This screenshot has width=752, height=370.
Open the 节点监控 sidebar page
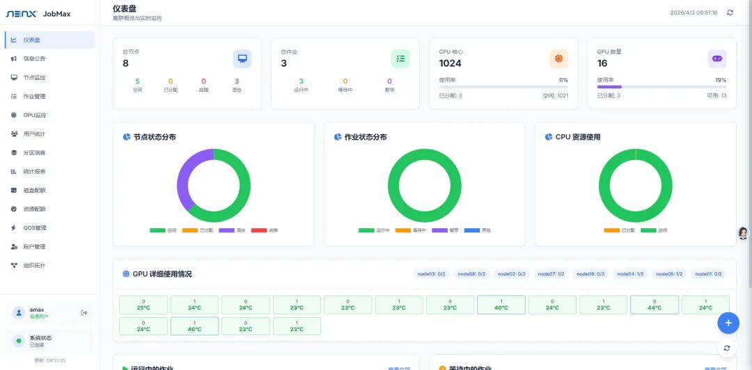34,77
